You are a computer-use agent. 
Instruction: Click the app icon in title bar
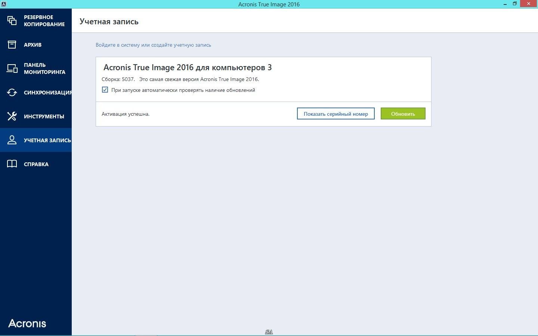click(x=3, y=4)
